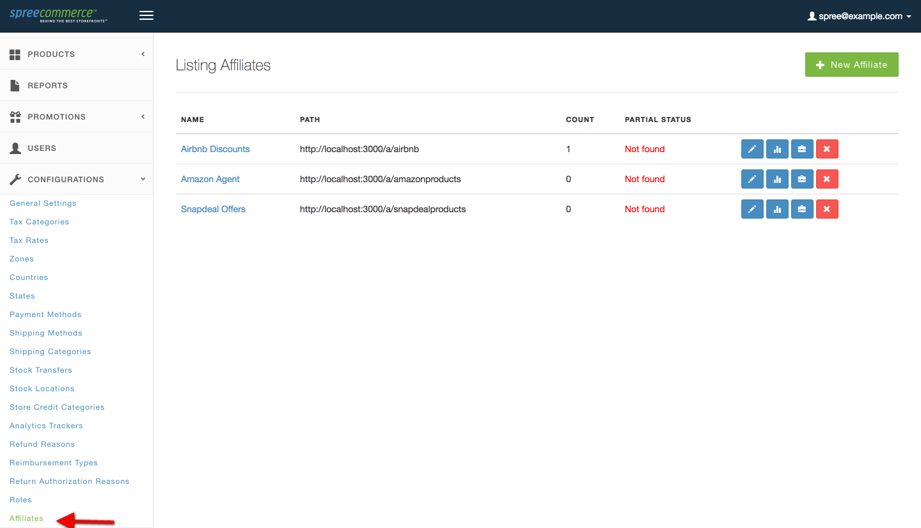Select the Affiliates sidebar link
This screenshot has width=921, height=528.
tap(26, 518)
